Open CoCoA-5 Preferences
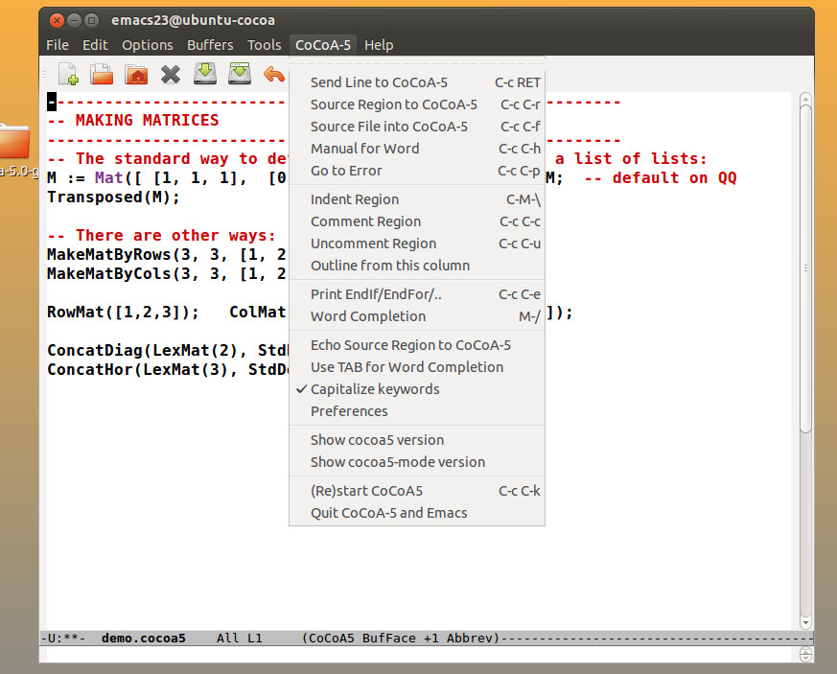This screenshot has width=837, height=674. (416, 411)
